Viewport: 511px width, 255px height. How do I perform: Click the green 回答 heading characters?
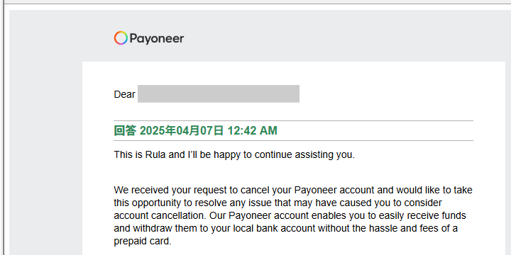(x=125, y=130)
